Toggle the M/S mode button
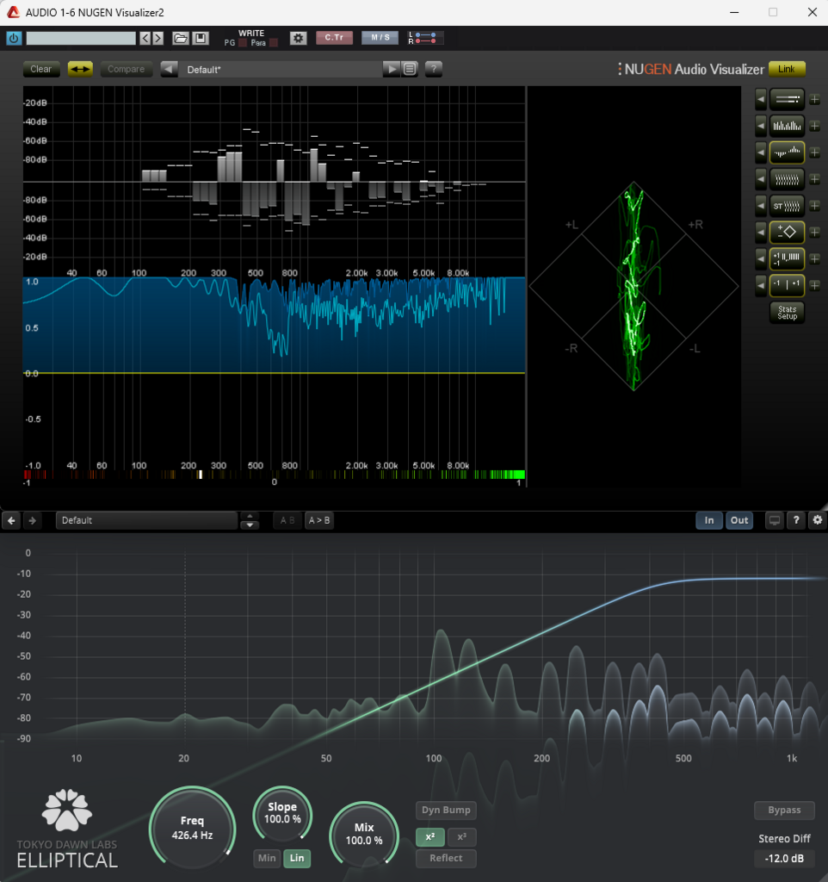Screen dimensions: 828x882 point(380,38)
